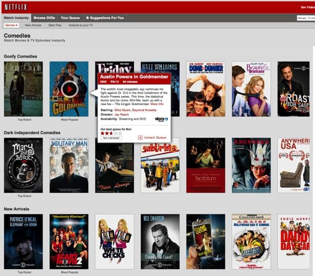The width and height of the screenshot is (315, 276).
Task: Rate the movie five stars
Action: [120, 133]
